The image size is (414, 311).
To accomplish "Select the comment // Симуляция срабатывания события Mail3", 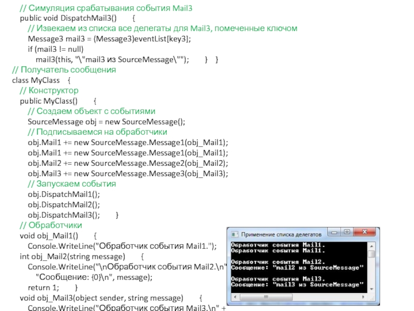I will click(106, 8).
